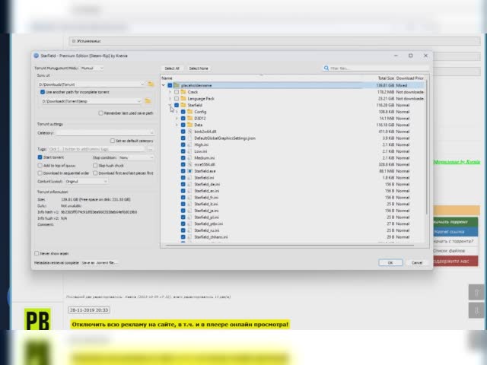Click the placeholdername root folder icon
This screenshot has width=487, height=365.
(177, 85)
